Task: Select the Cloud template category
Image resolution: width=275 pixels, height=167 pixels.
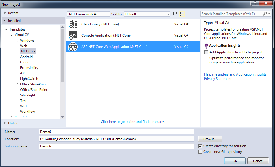Action: (25, 62)
